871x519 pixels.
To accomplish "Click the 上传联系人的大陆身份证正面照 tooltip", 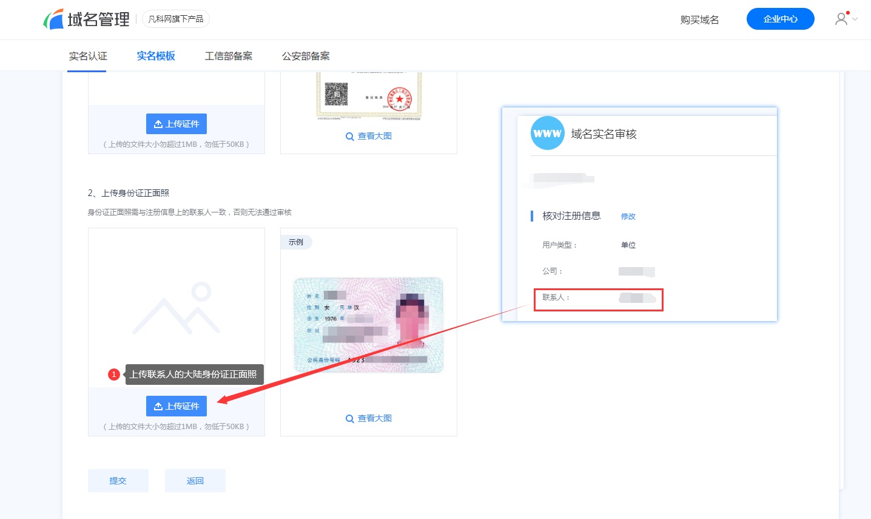I will point(194,375).
